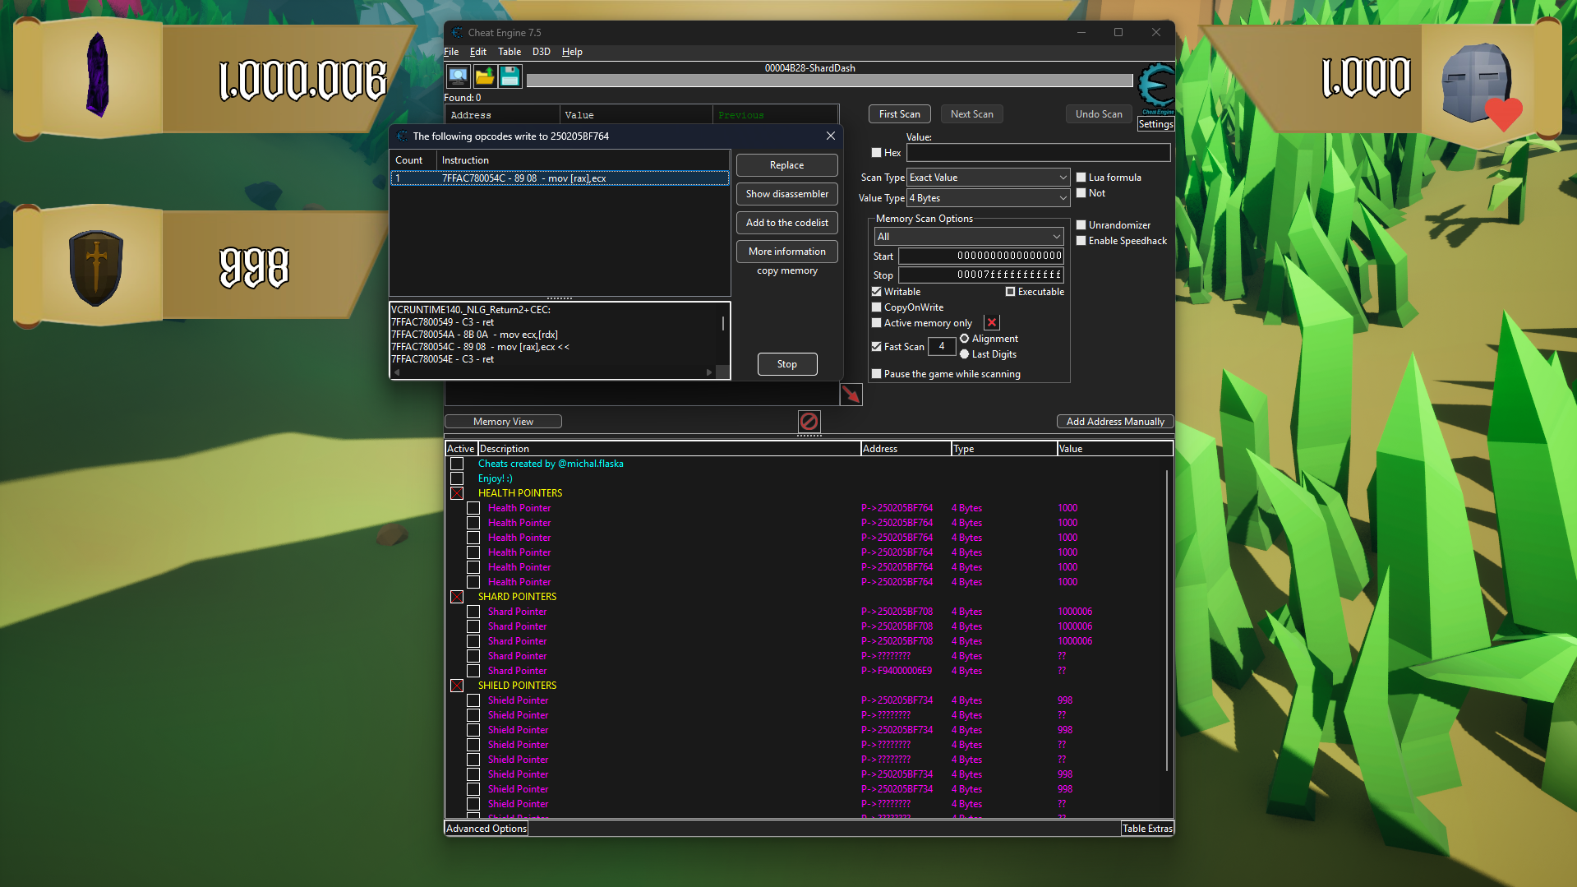Viewport: 1577px width, 887px height.
Task: Open Memory View
Action: click(503, 422)
